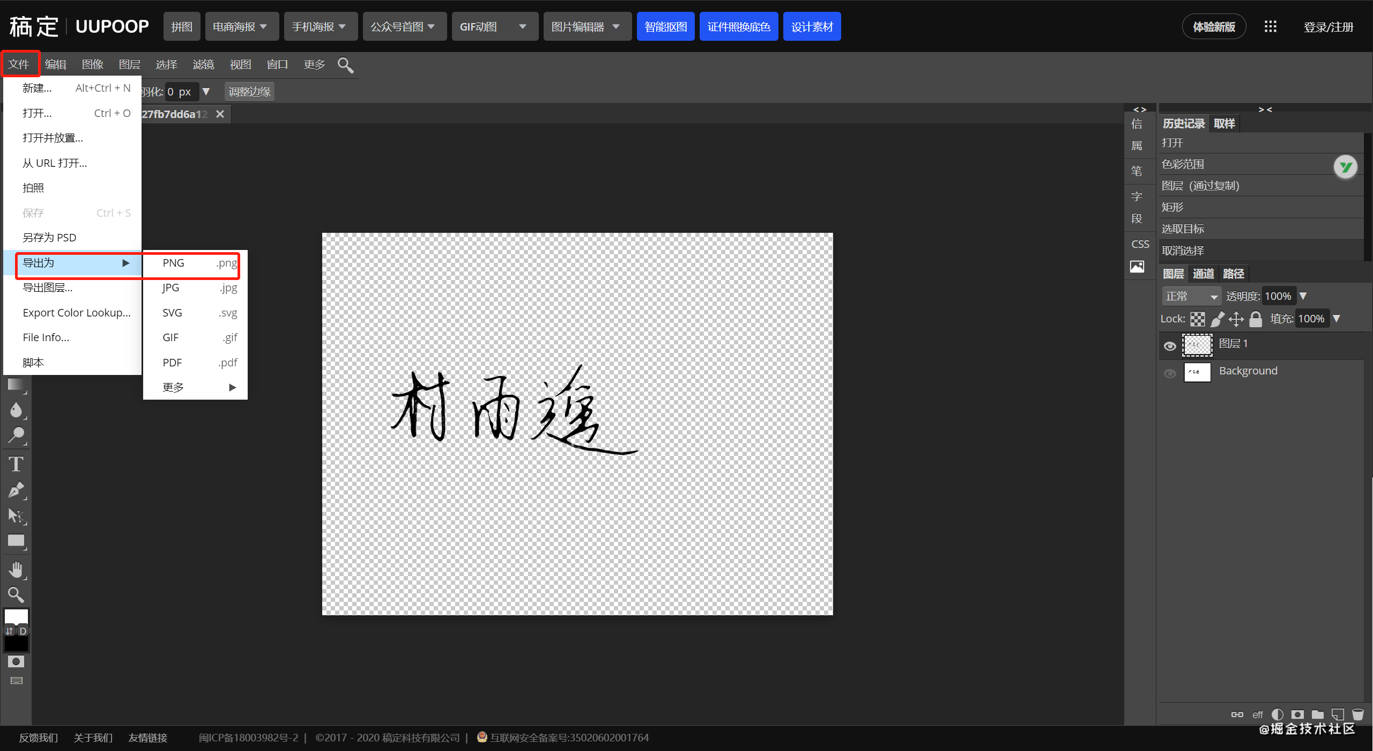
Task: Click the new folder icon in layers panel
Action: 1317,715
